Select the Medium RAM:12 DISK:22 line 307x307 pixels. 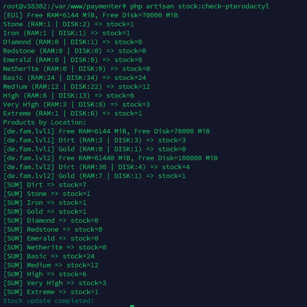coord(77,87)
